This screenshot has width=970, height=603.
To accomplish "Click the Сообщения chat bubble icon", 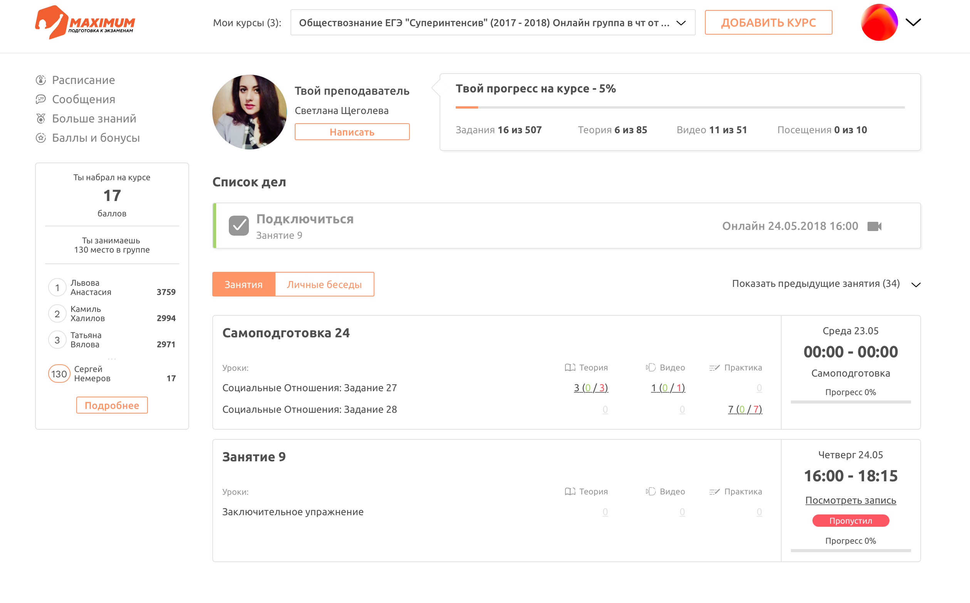I will click(41, 99).
